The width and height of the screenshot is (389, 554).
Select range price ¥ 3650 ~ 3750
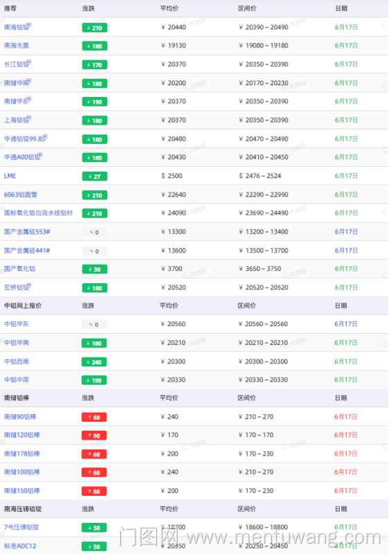260,269
